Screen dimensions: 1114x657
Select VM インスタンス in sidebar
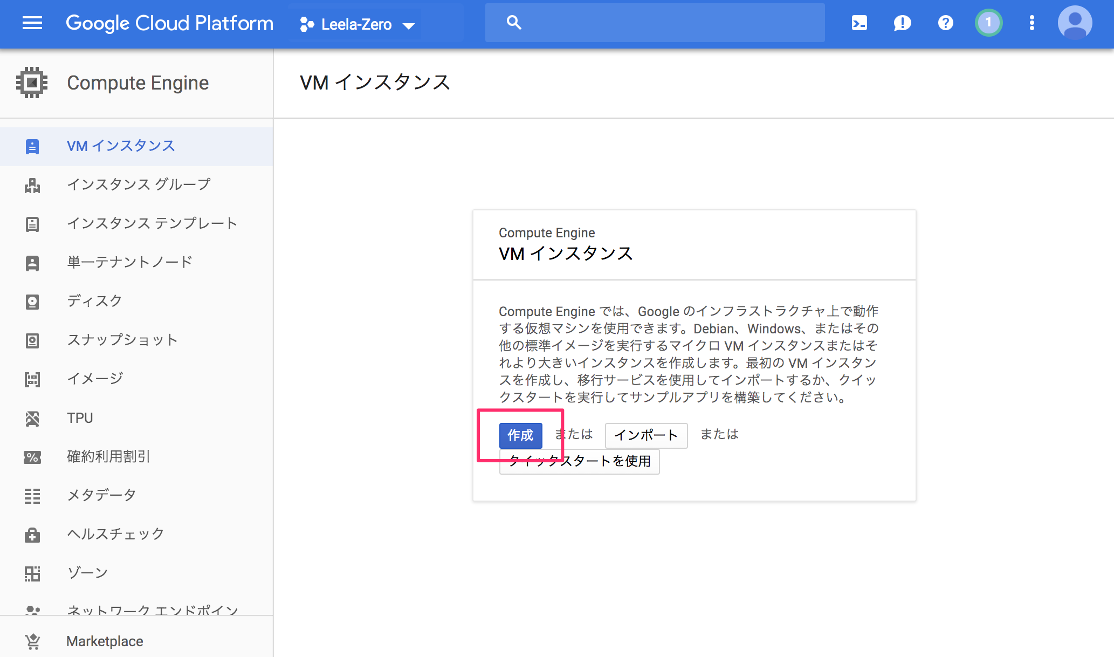[x=136, y=146]
